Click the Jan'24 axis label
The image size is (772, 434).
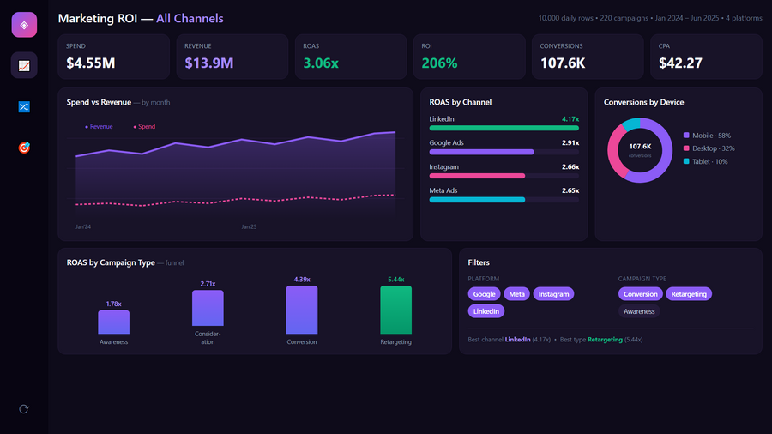(x=83, y=226)
